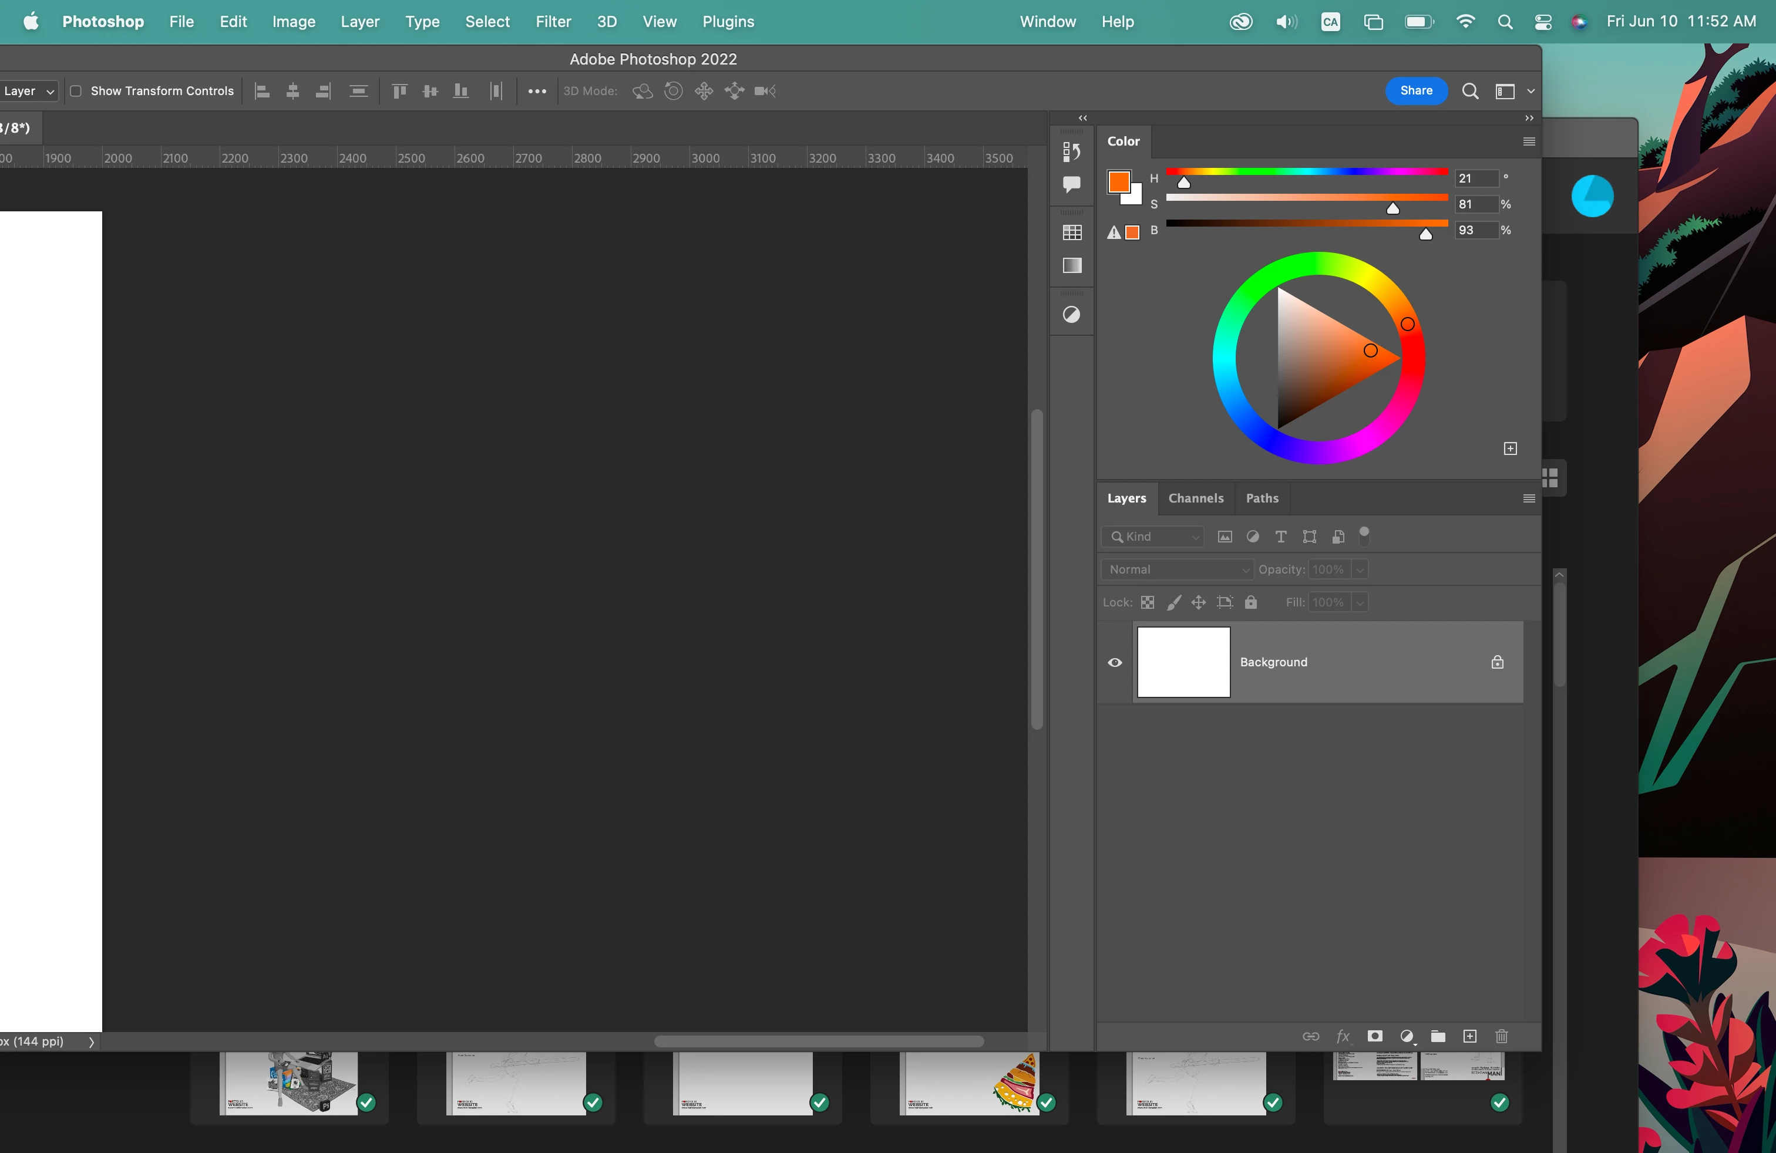Click the blue Share button
Screen dimensions: 1776x1153
coord(1415,91)
